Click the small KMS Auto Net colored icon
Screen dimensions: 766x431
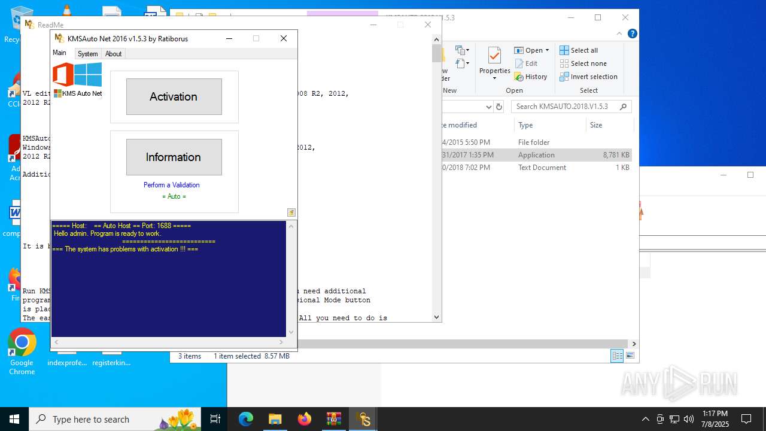pyautogui.click(x=57, y=93)
